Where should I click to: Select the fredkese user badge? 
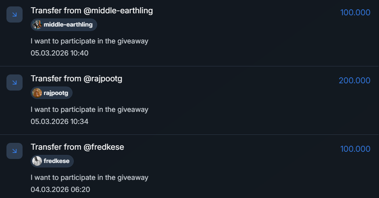(52, 161)
